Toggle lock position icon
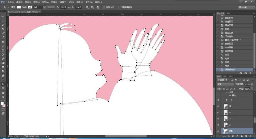Viewport: 256px width, 139px height. pyautogui.click(x=231, y=89)
